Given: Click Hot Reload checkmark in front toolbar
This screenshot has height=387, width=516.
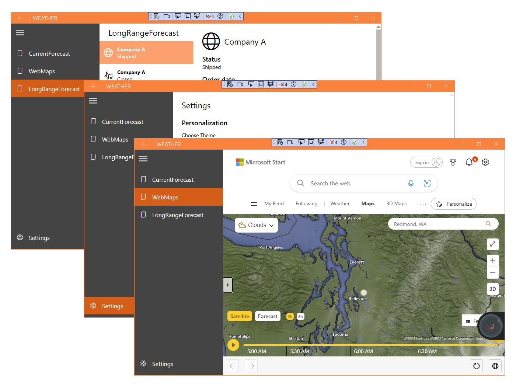Looking at the screenshot, I should click(x=355, y=142).
